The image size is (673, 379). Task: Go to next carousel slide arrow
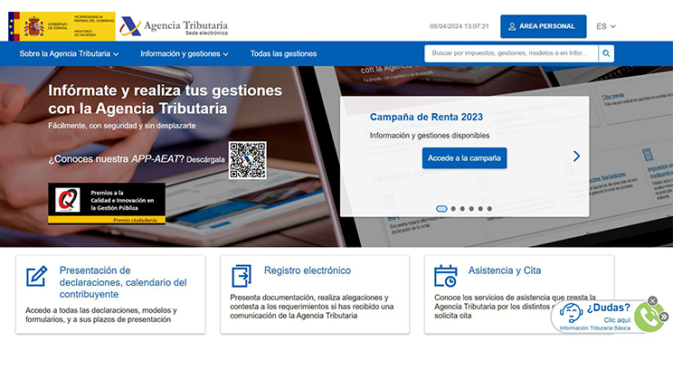(576, 156)
